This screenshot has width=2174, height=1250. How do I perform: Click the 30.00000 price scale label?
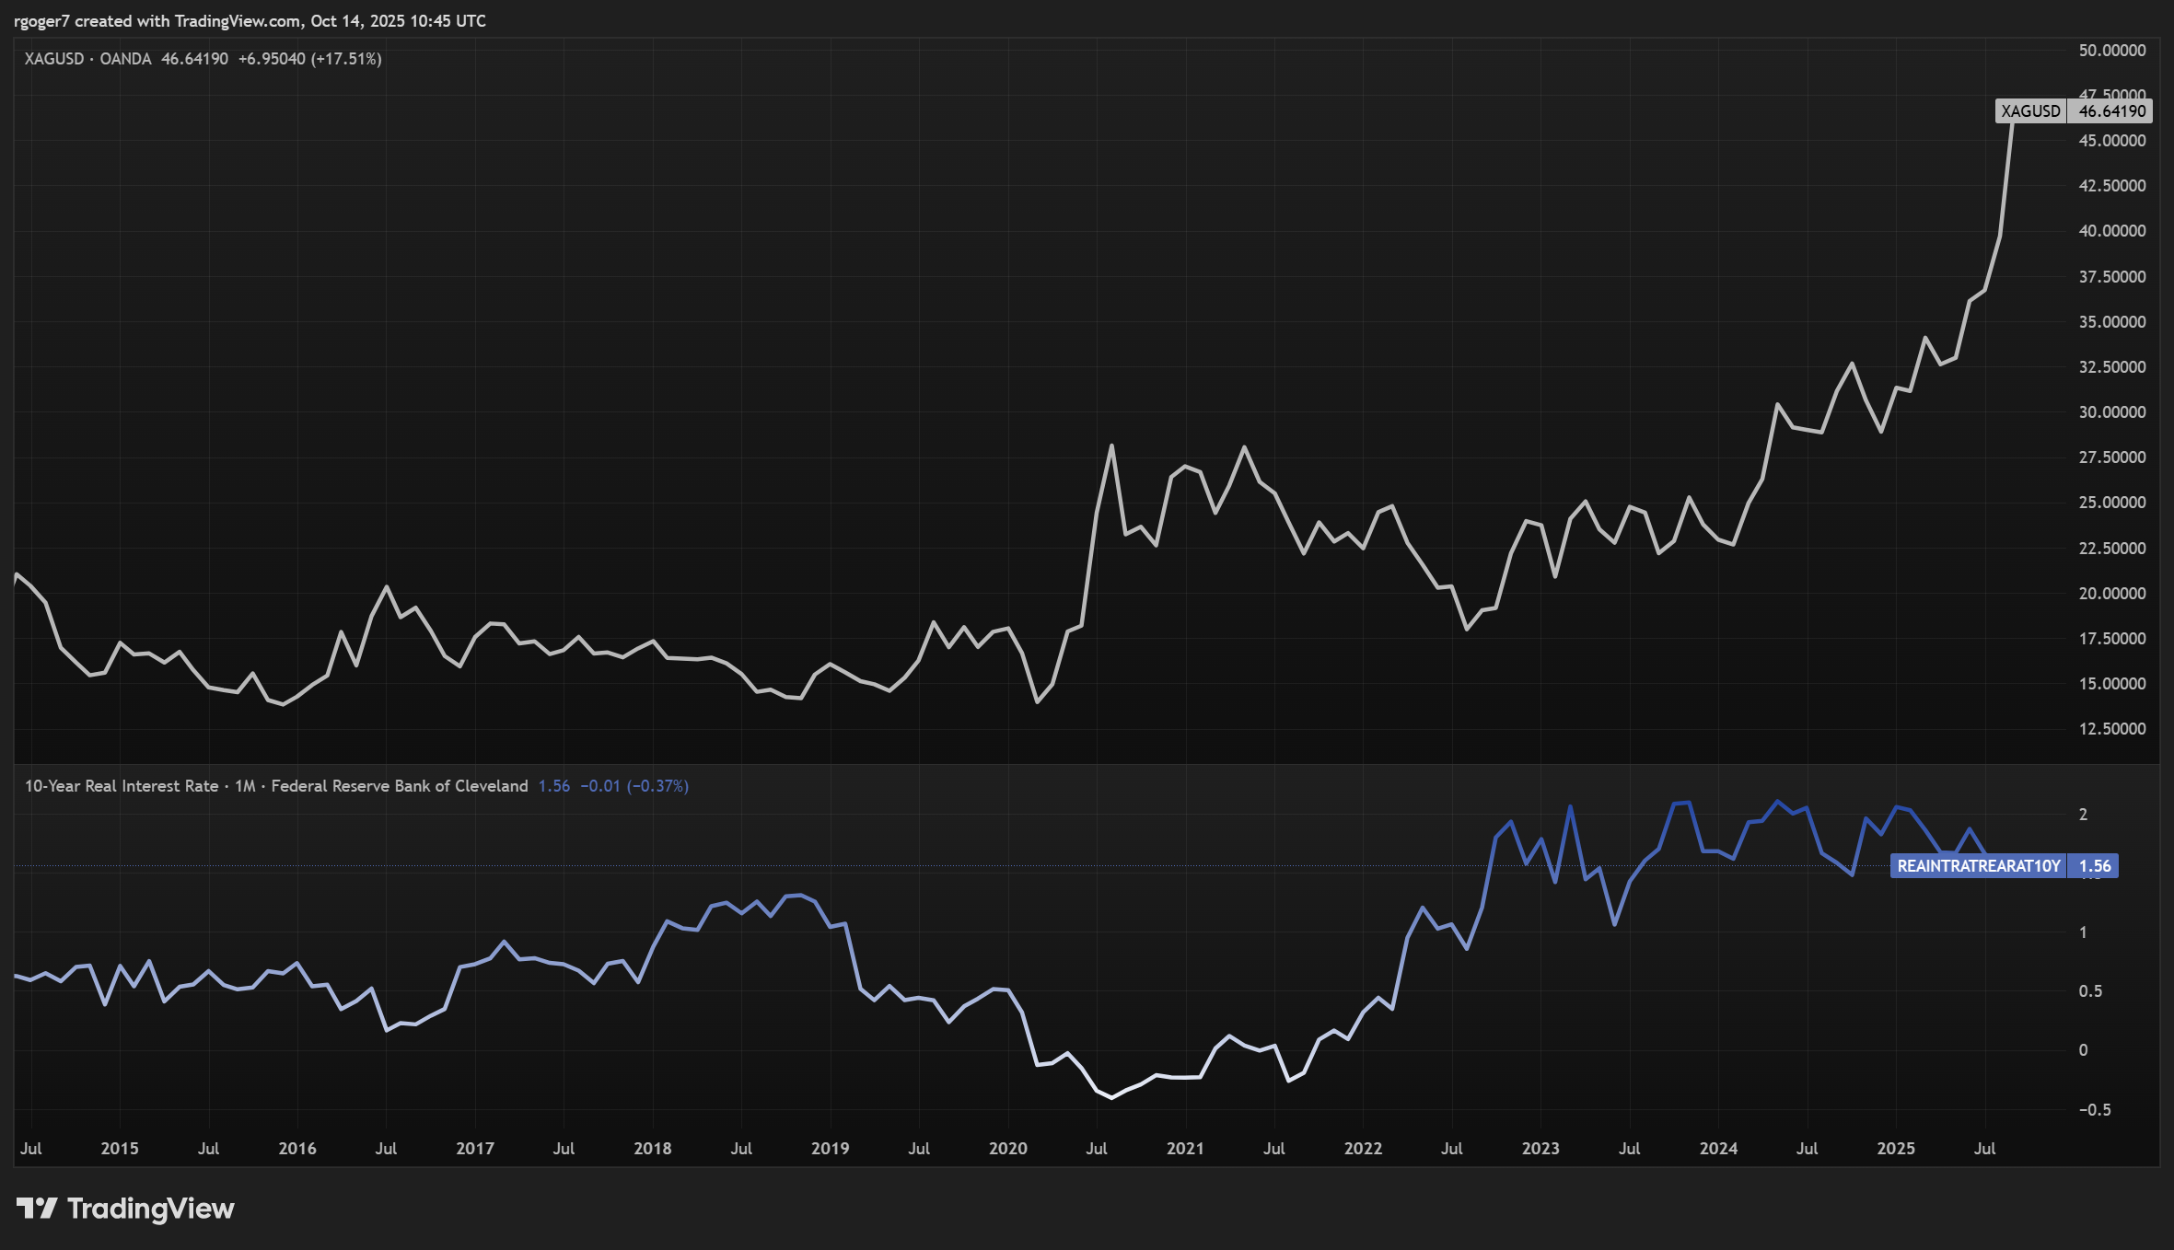2111,412
